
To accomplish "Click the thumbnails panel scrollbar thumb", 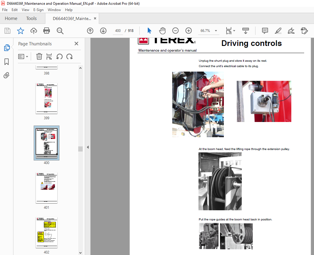I will click(x=80, y=149).
